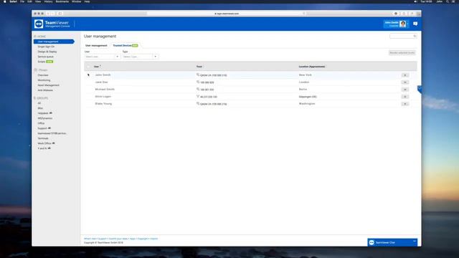Click the Apps footer link
The height and width of the screenshot is (258, 459).
pos(133,239)
